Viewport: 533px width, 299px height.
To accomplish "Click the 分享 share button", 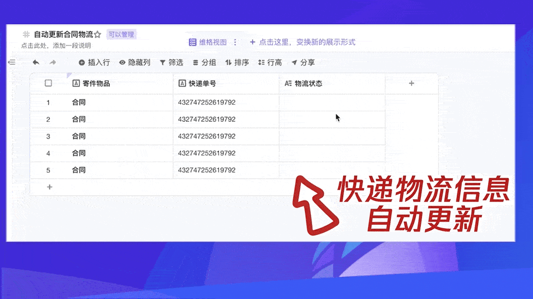I will (303, 63).
